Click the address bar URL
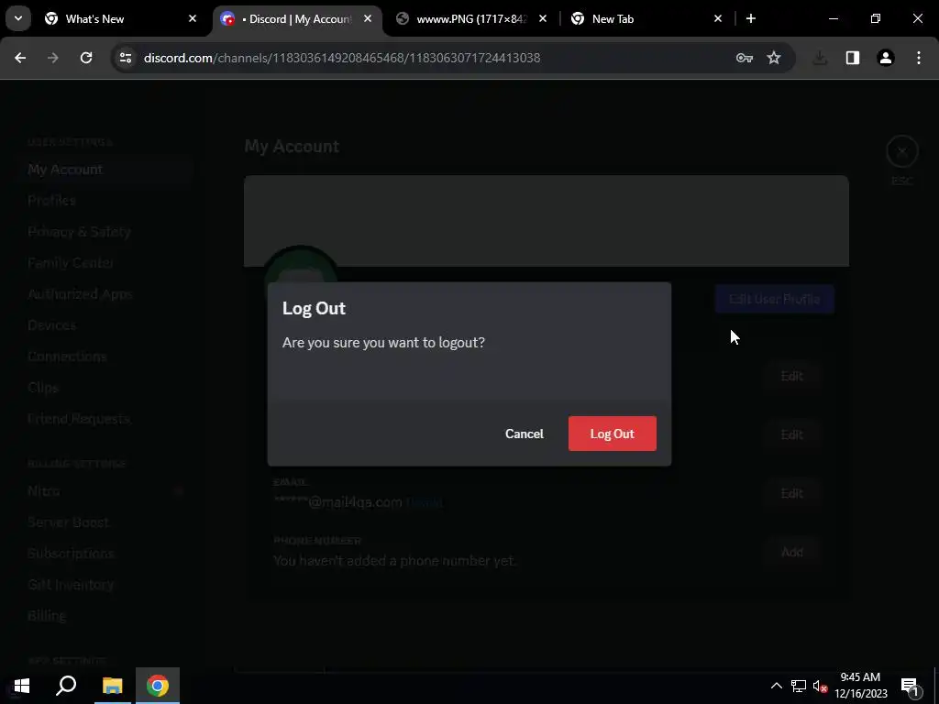The width and height of the screenshot is (939, 704). (342, 58)
